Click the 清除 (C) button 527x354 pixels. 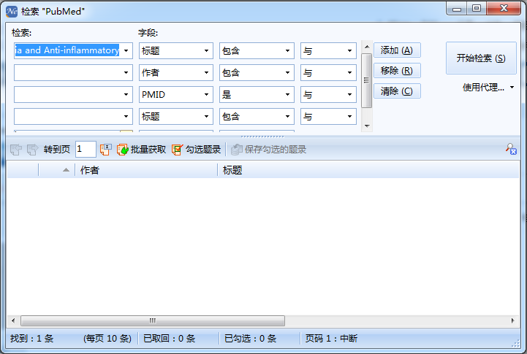[x=397, y=91]
